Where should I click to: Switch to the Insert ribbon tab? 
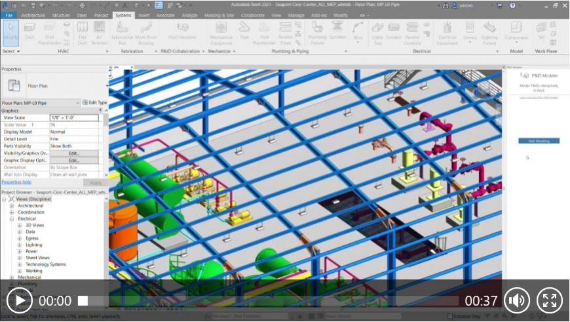click(x=144, y=15)
